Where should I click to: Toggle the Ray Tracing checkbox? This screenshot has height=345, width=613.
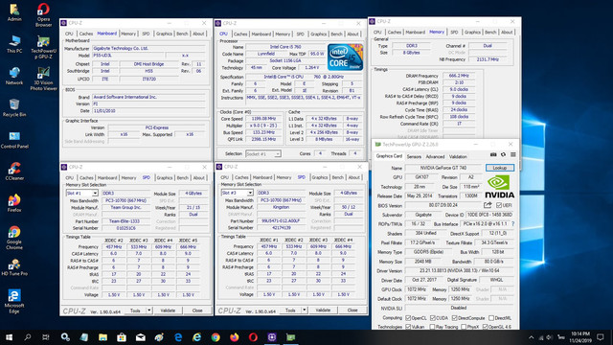432,326
